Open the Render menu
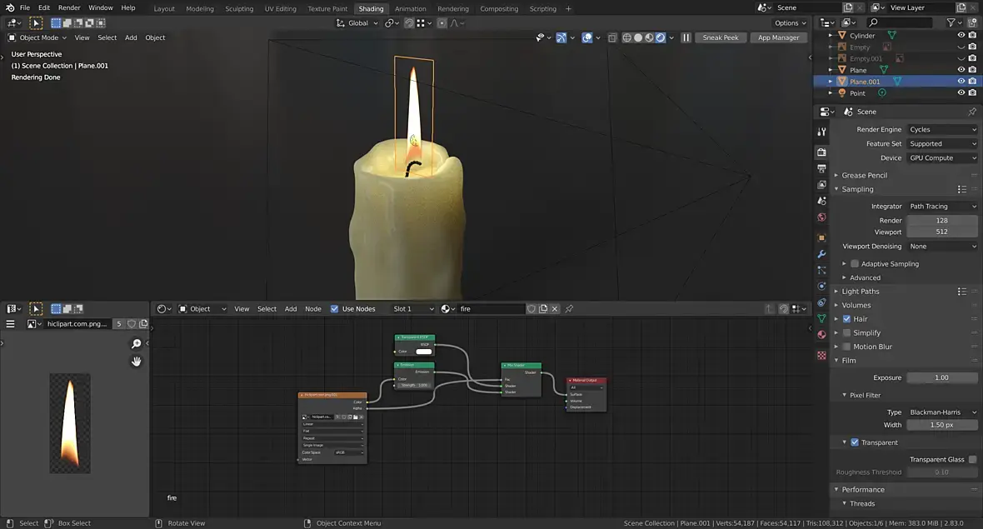The width and height of the screenshot is (983, 529). pos(69,7)
